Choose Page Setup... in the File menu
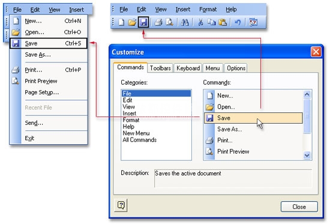This screenshot has width=330, height=224. tap(49, 92)
